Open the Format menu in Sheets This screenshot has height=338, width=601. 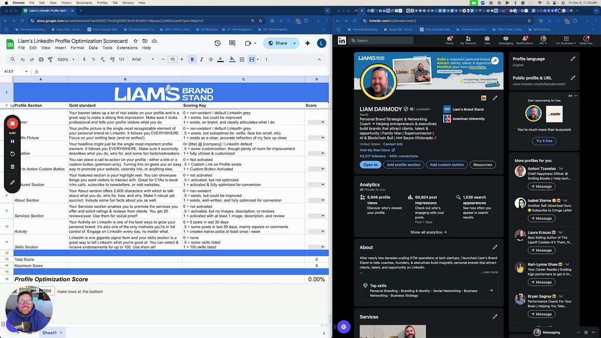click(x=77, y=48)
